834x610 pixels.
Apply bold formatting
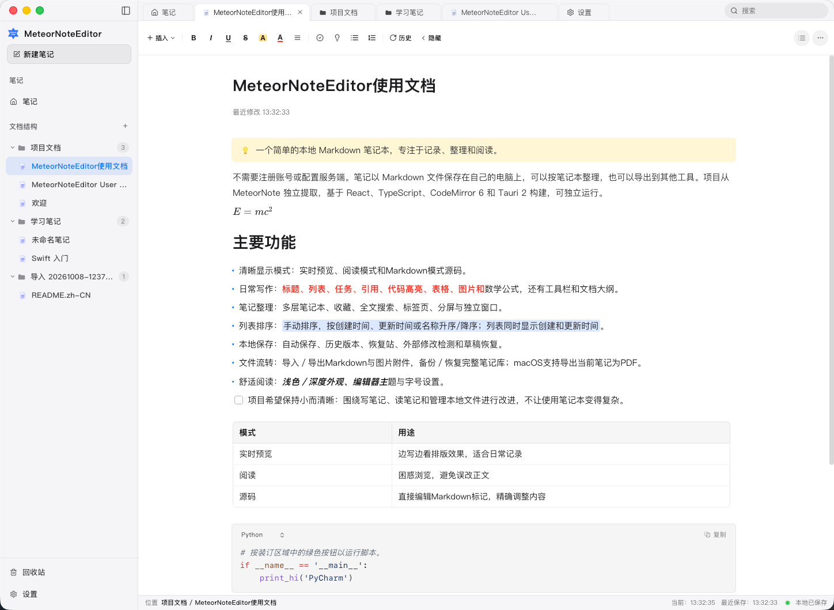194,38
